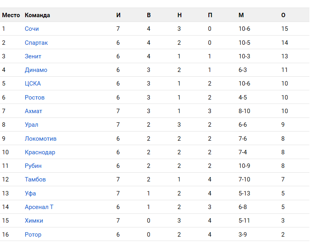This screenshot has height=249, width=317.
Task: Click the Уфа team link
Action: click(x=30, y=193)
